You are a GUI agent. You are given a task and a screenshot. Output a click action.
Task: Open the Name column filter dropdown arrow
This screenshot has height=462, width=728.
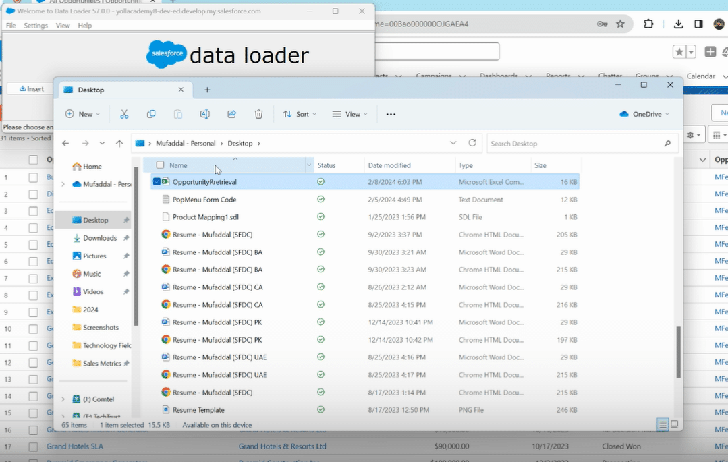(x=309, y=165)
